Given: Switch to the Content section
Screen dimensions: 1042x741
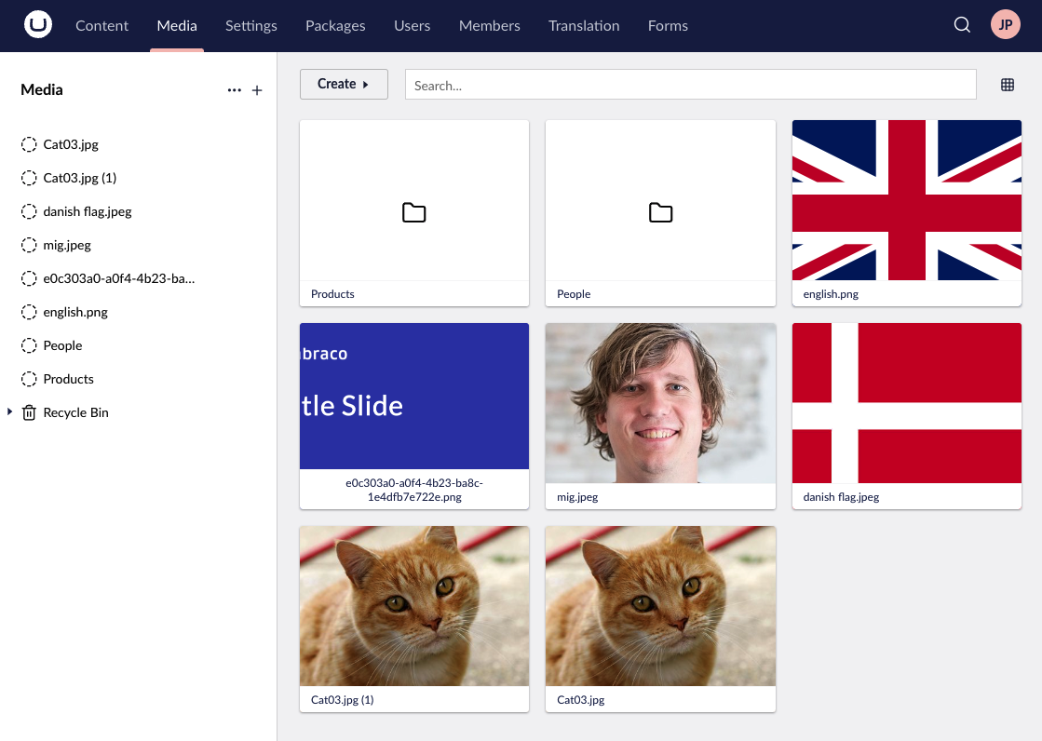Looking at the screenshot, I should coord(101,25).
